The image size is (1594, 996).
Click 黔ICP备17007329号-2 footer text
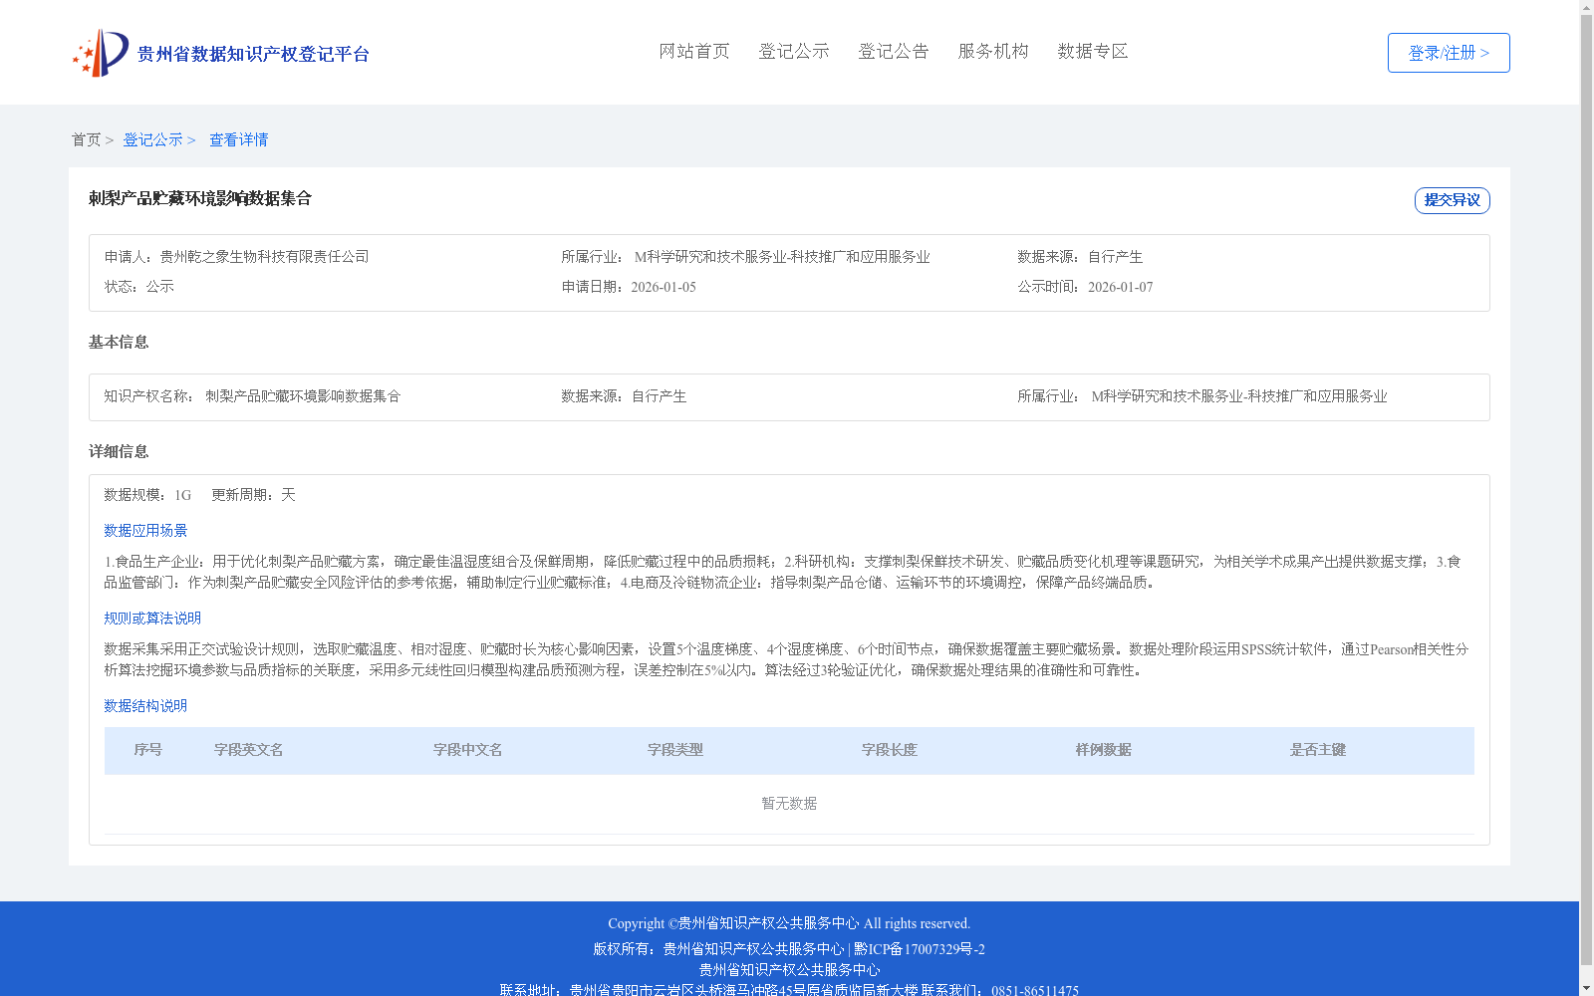tap(920, 949)
